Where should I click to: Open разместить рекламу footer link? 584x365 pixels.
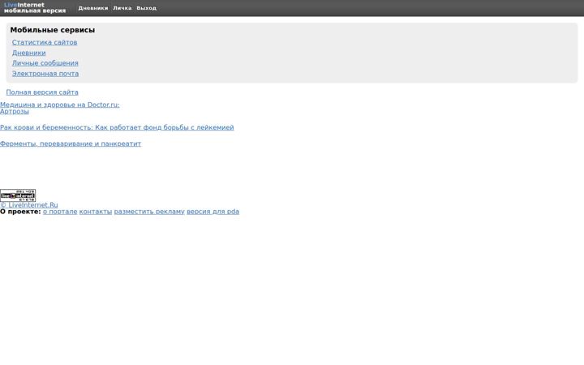tap(149, 212)
